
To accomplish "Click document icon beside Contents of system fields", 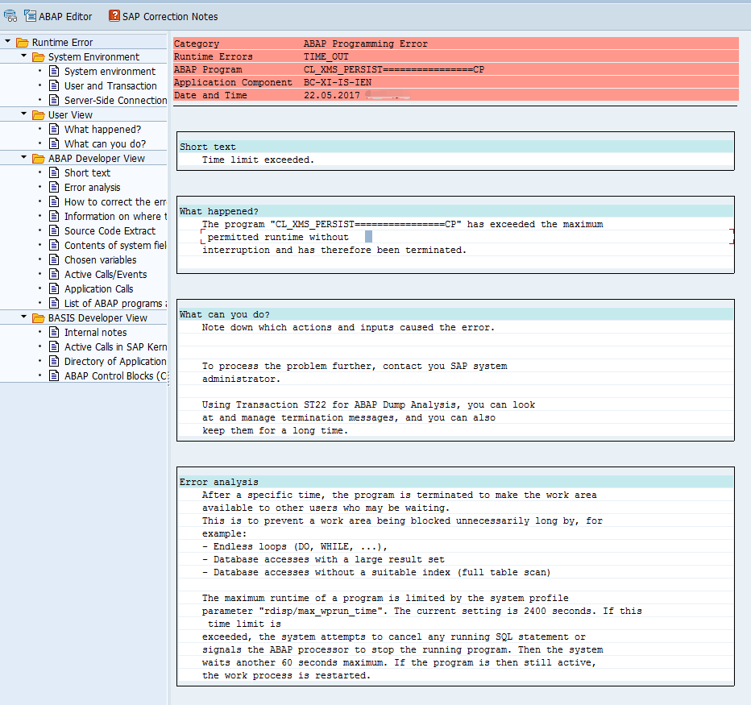I will pyautogui.click(x=55, y=245).
